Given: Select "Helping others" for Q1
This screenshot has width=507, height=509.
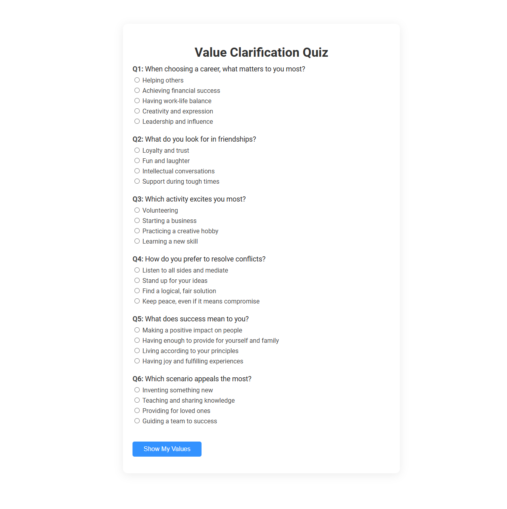Looking at the screenshot, I should [x=137, y=80].
